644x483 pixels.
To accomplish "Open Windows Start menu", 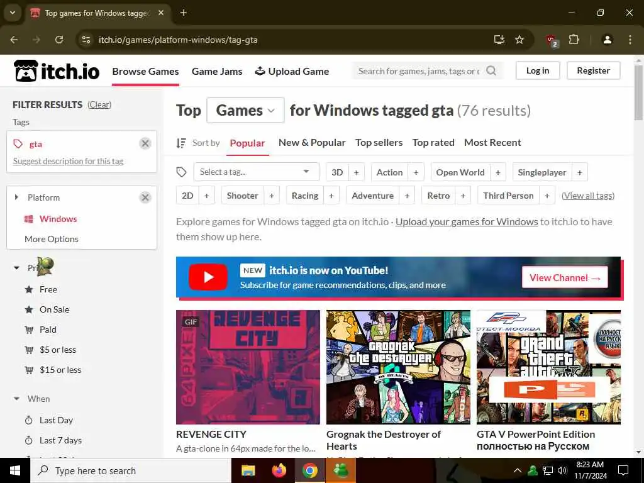I will [x=15, y=470].
